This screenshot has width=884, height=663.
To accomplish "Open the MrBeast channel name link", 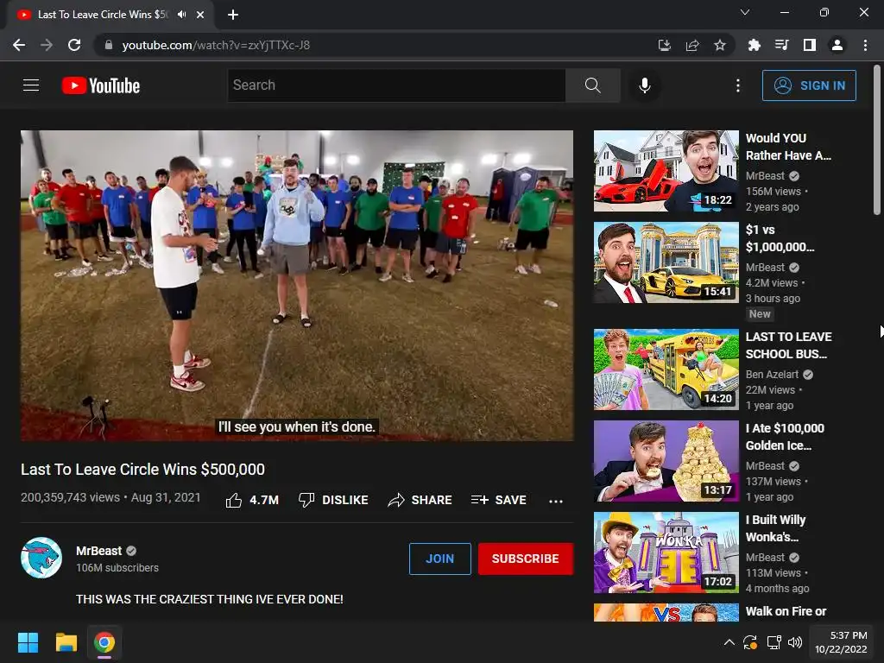I will (x=98, y=551).
